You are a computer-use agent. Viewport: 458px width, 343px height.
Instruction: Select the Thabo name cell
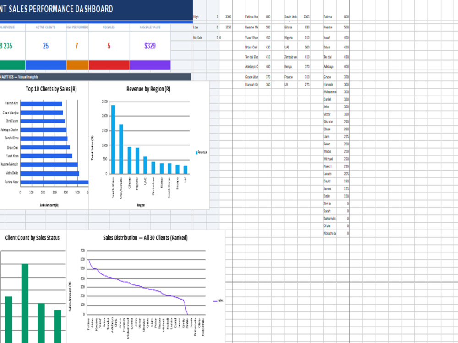tap(330, 151)
